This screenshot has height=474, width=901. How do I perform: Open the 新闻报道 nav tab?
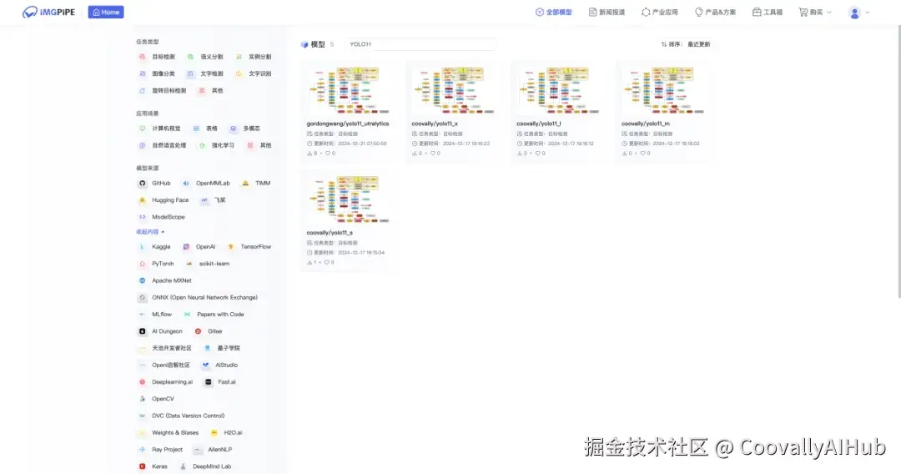[x=607, y=12]
